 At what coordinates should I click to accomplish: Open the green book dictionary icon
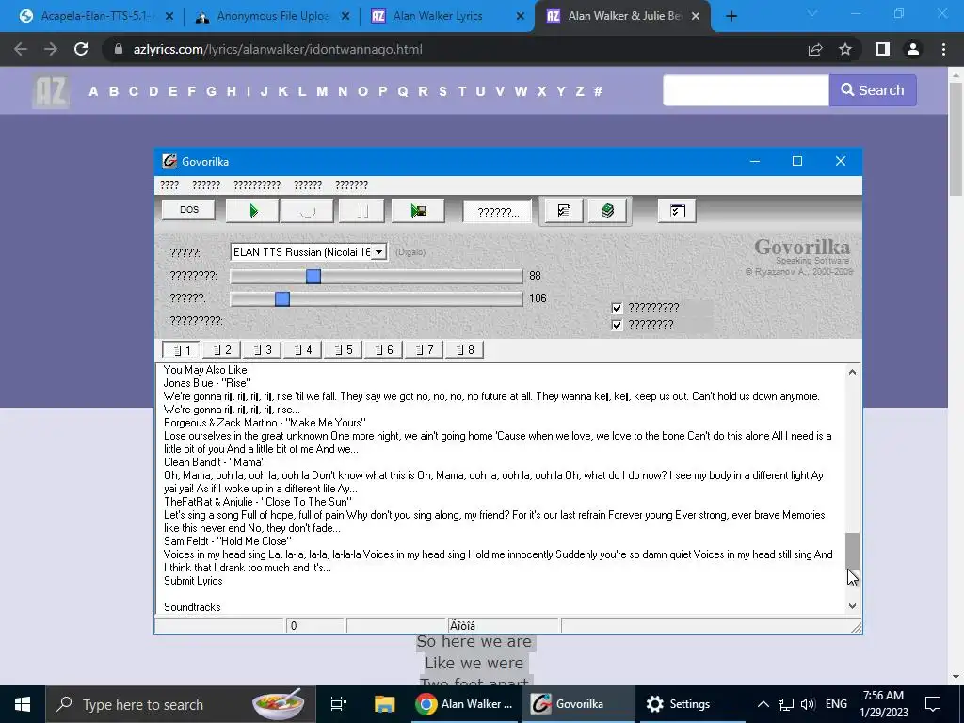point(607,211)
